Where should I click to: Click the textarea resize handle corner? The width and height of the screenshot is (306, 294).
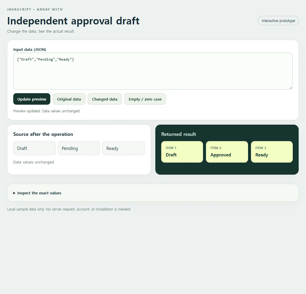coord(291,88)
